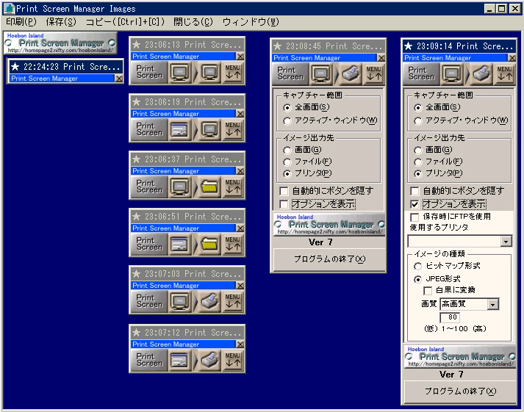Click Print Screen button in 23:08:45 window
The width and height of the screenshot is (524, 412).
point(290,73)
